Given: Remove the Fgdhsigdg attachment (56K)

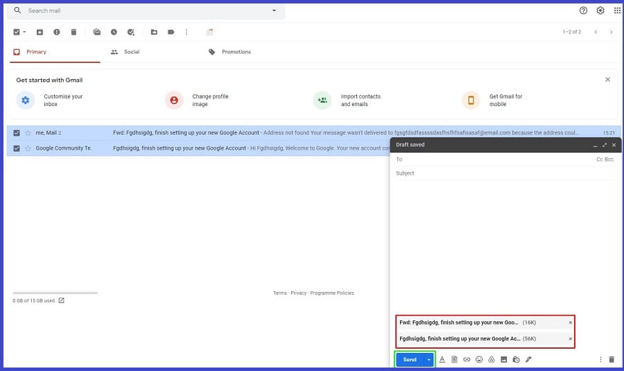Looking at the screenshot, I should tap(571, 339).
